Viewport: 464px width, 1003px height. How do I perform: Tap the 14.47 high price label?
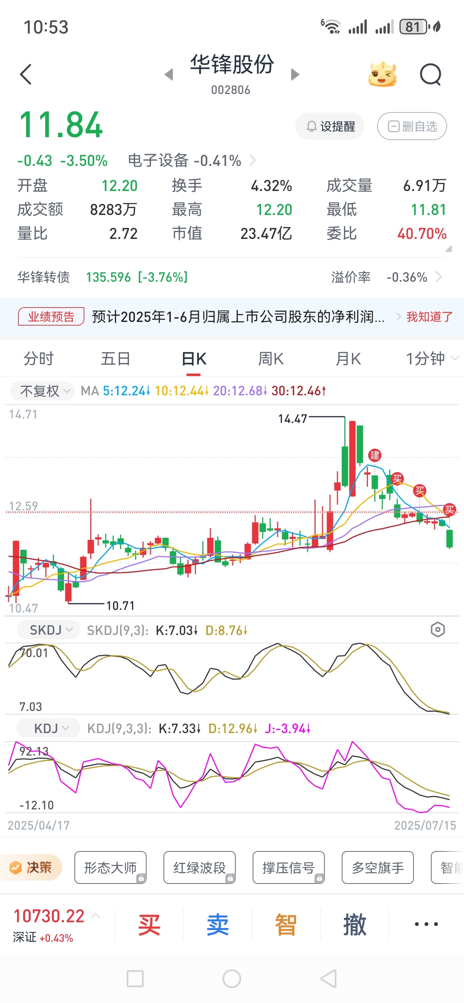[292, 419]
